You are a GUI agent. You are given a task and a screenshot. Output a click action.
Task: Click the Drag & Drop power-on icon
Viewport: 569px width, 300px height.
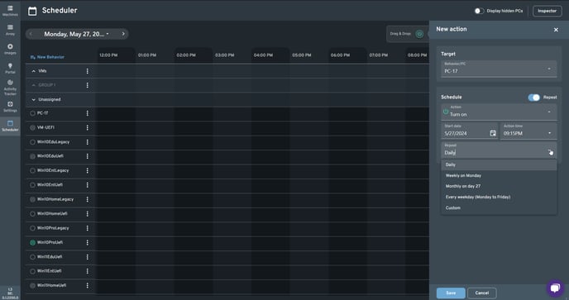click(x=419, y=34)
